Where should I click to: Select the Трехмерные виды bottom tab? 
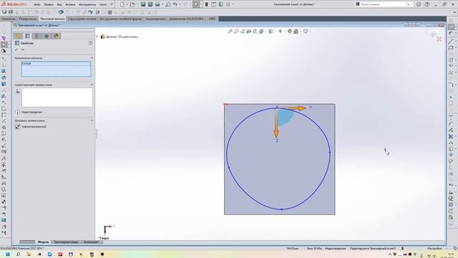(66, 242)
